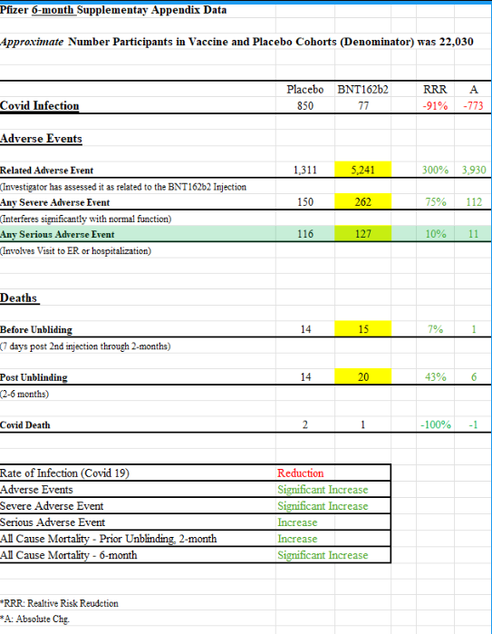492x634 pixels.
Task: Select the 'Covid Death' row label
Action: click(25, 425)
